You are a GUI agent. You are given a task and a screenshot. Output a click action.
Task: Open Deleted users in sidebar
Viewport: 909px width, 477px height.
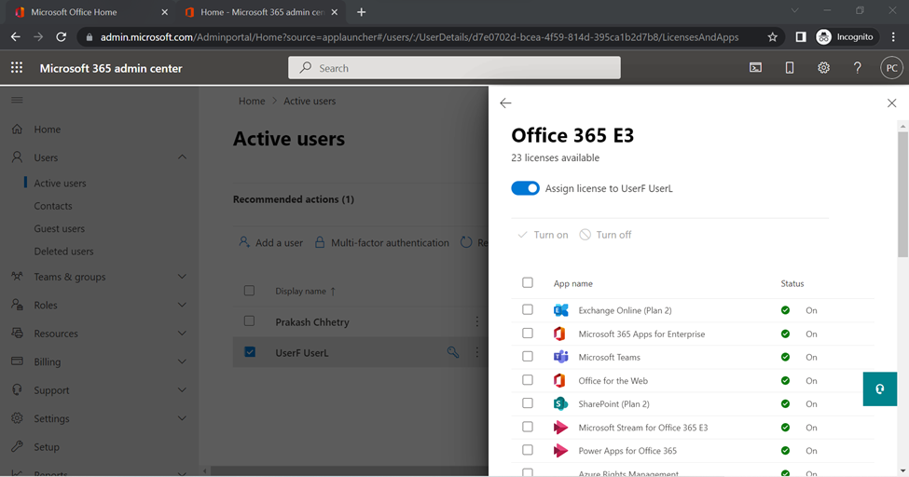(63, 251)
